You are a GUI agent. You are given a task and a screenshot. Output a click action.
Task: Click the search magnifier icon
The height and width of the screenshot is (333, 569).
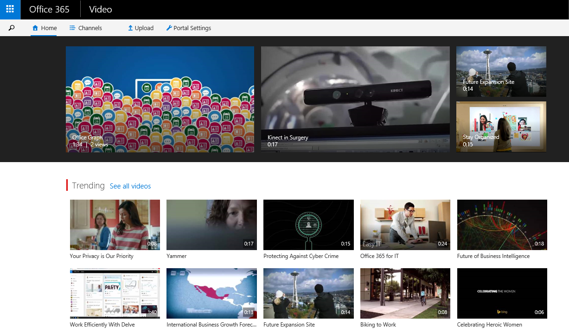coord(12,28)
